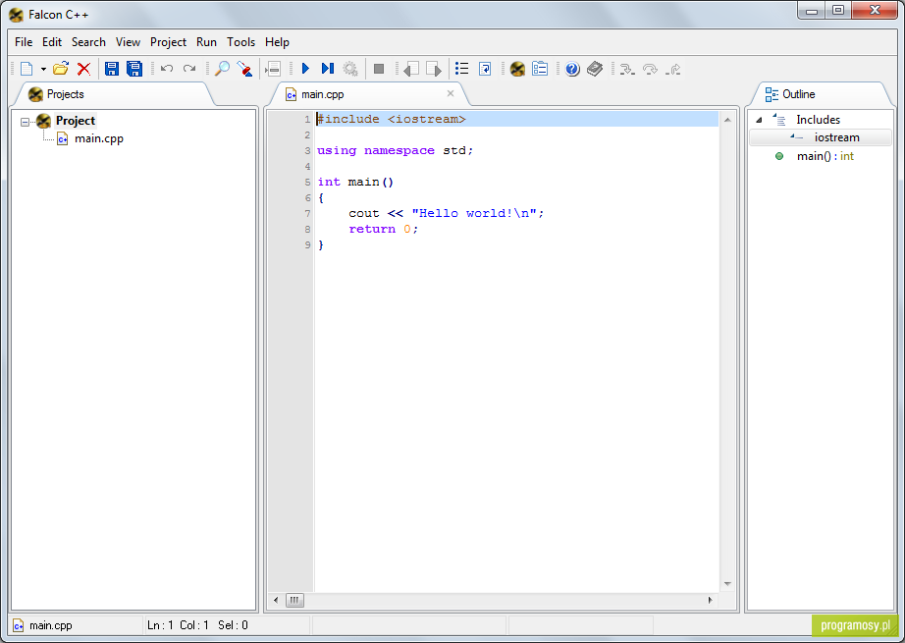The width and height of the screenshot is (905, 643).
Task: Click the Step Into debug icon
Action: [627, 70]
